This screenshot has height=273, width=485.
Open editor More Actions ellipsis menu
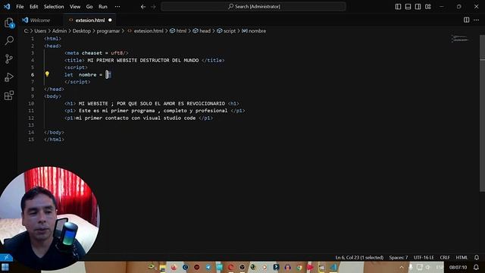pyautogui.click(x=477, y=20)
